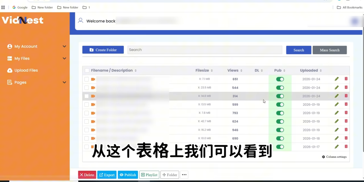Open the three-dots more actions menu

pyautogui.click(x=184, y=175)
